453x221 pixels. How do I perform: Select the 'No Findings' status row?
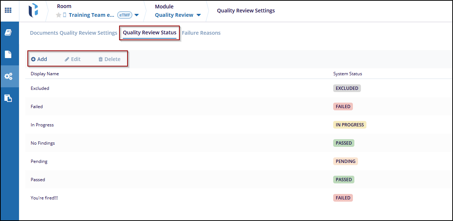coord(43,143)
